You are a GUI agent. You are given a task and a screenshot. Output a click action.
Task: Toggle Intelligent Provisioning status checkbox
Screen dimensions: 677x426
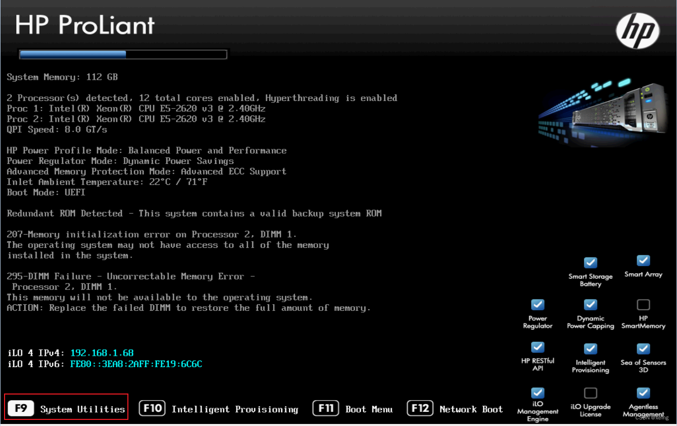pos(590,349)
